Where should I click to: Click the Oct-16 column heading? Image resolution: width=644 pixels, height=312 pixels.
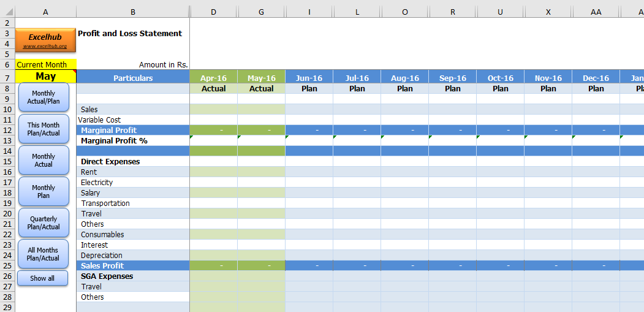(x=500, y=78)
